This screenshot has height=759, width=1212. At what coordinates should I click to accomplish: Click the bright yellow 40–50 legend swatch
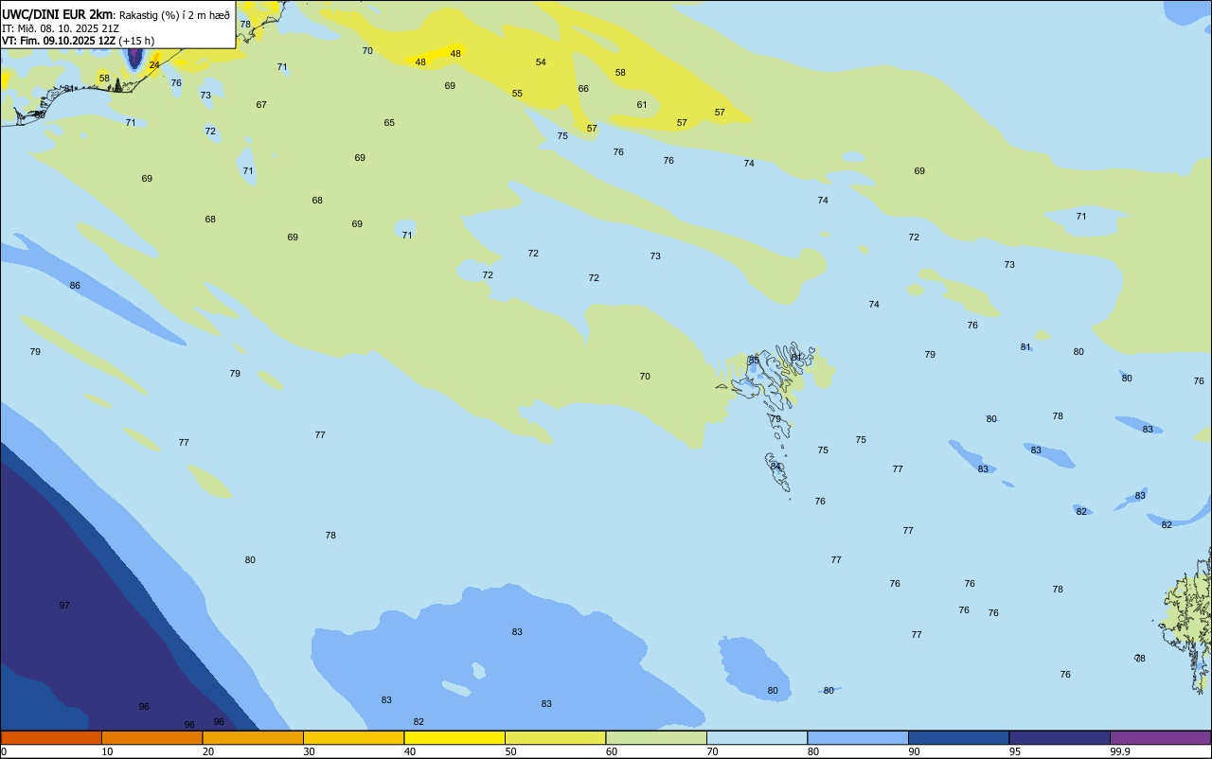pyautogui.click(x=454, y=737)
